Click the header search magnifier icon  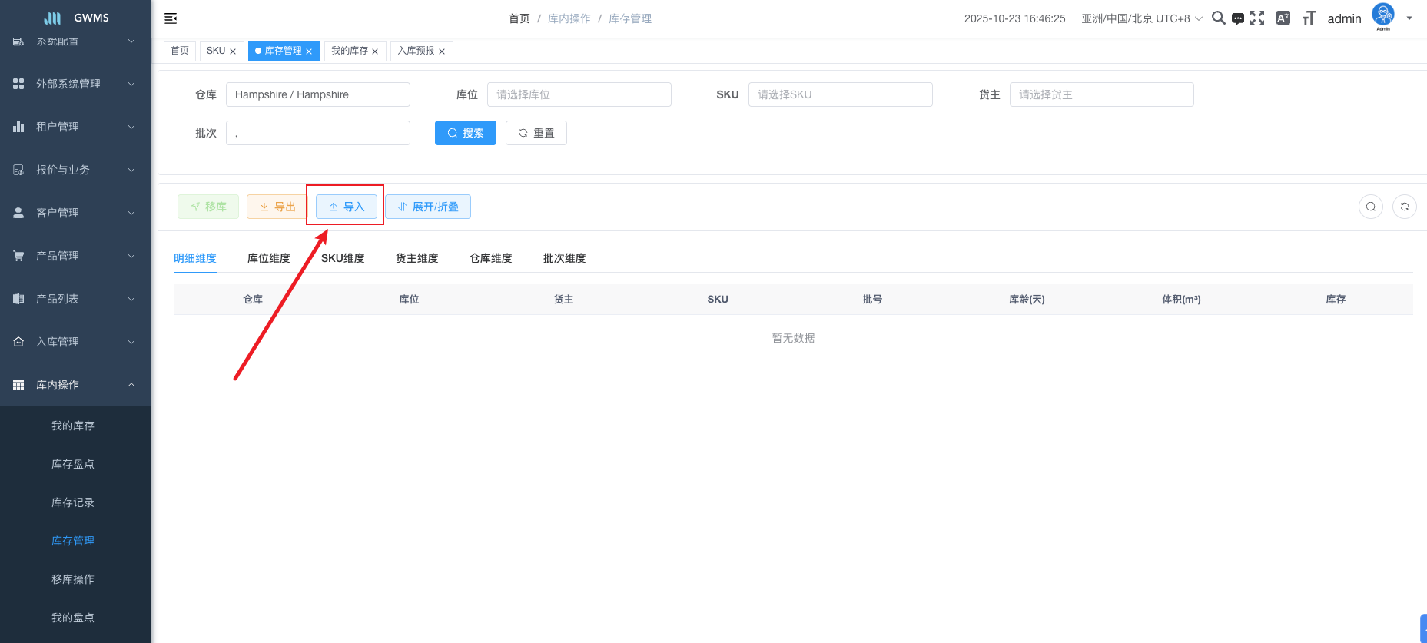[x=1218, y=18]
